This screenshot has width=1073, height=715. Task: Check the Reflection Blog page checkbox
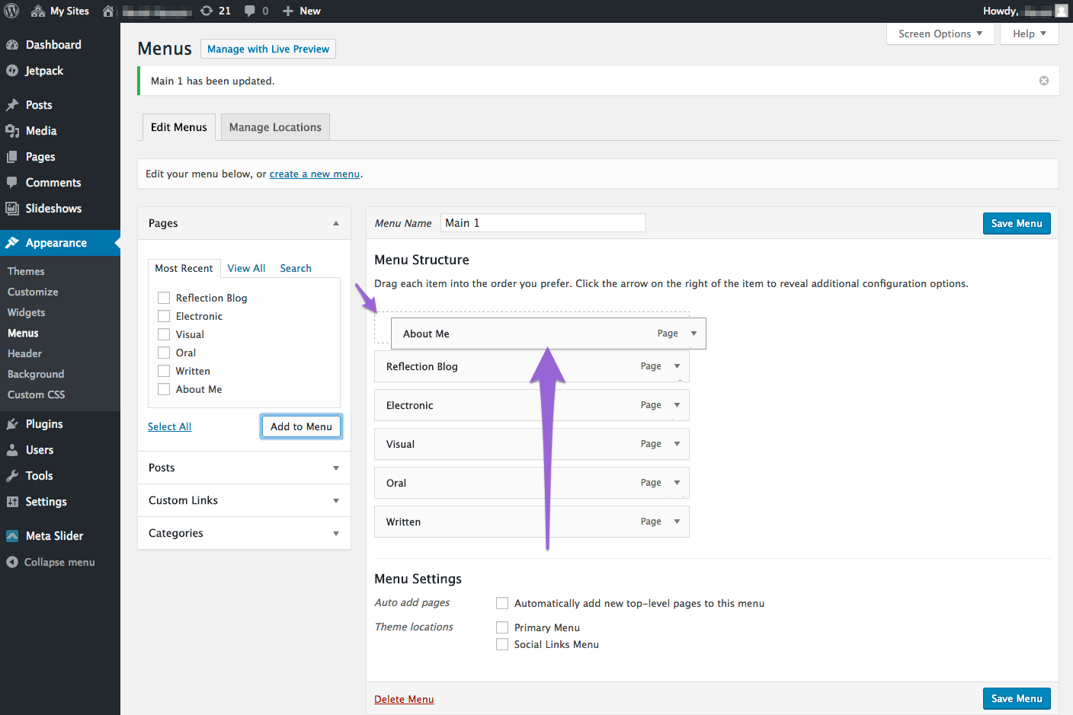(164, 298)
